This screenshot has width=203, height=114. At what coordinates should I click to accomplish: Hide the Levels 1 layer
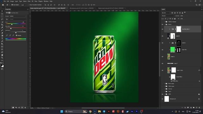(x=162, y=43)
